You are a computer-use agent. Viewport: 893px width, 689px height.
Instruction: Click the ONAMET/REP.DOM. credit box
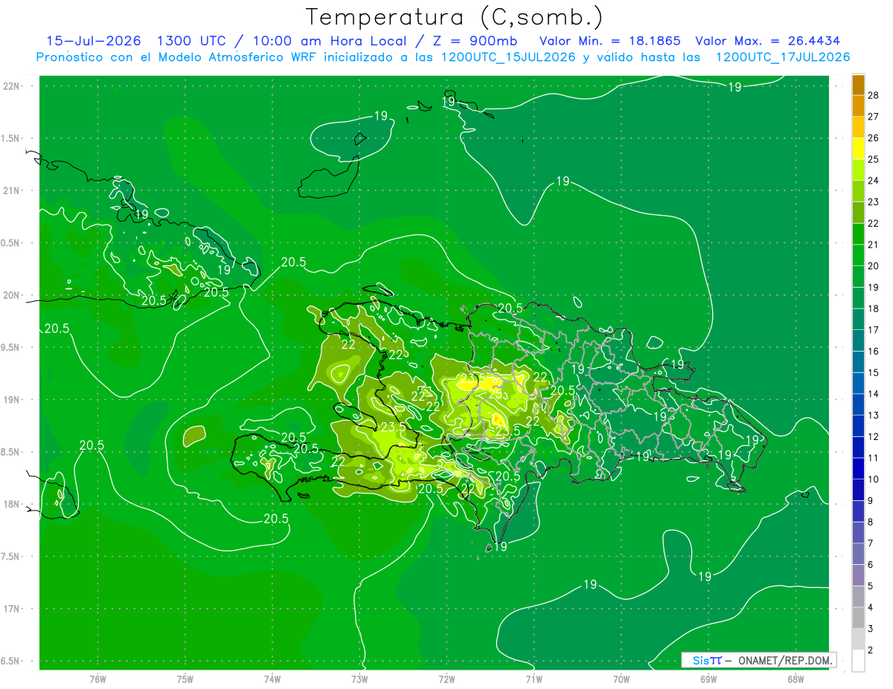tap(758, 660)
